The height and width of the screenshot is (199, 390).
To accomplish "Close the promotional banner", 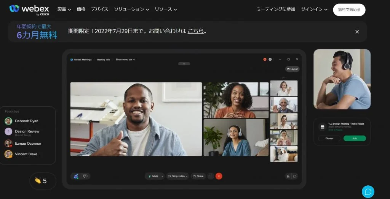I will [x=357, y=32].
